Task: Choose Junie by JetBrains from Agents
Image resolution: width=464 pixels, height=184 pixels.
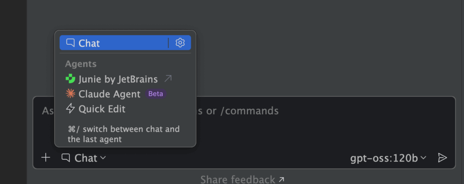Action: click(118, 79)
